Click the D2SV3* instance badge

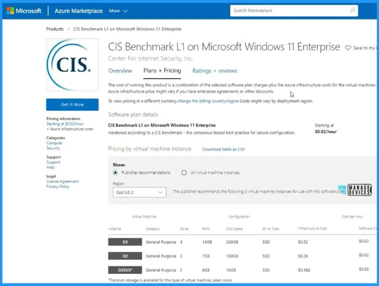(125, 270)
